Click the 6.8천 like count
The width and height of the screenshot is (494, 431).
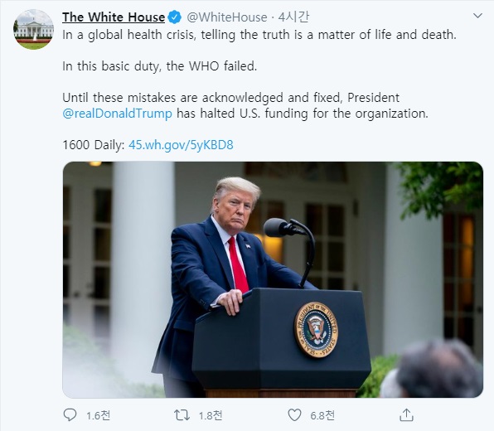tap(322, 415)
